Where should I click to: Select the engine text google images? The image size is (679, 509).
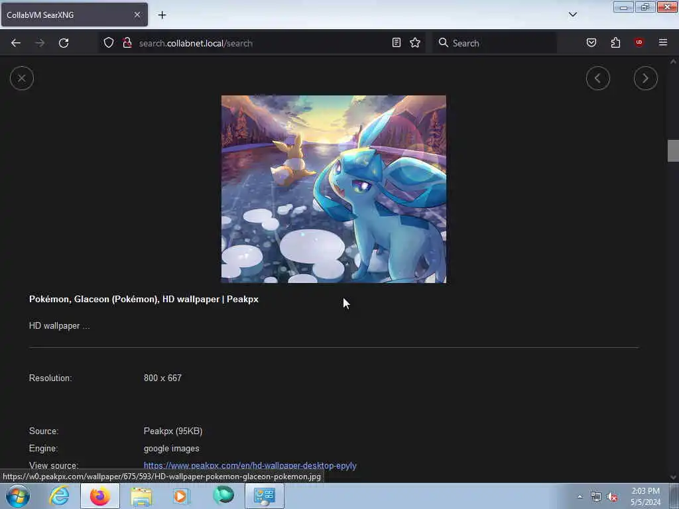pos(172,449)
